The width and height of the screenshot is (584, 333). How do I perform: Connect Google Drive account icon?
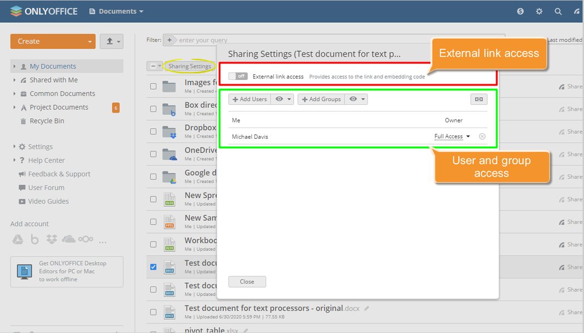coord(17,239)
